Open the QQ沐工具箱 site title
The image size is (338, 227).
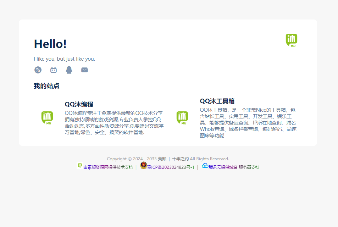coord(217,101)
